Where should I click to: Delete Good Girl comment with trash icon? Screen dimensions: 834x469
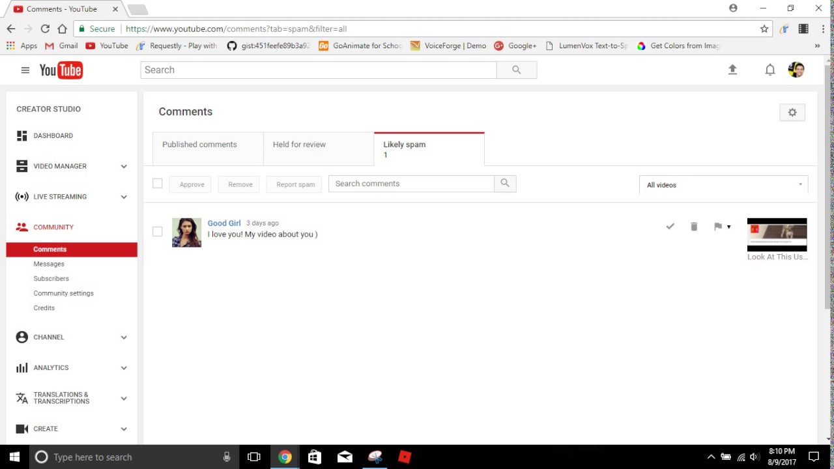(x=694, y=226)
